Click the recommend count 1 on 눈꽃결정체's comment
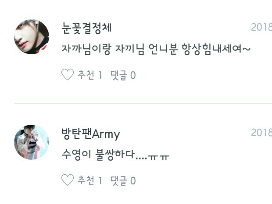 tap(100, 75)
